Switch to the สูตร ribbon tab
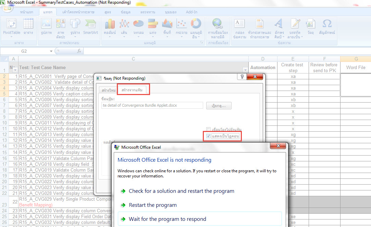Viewport: 371px width, 227px height. (x=108, y=12)
